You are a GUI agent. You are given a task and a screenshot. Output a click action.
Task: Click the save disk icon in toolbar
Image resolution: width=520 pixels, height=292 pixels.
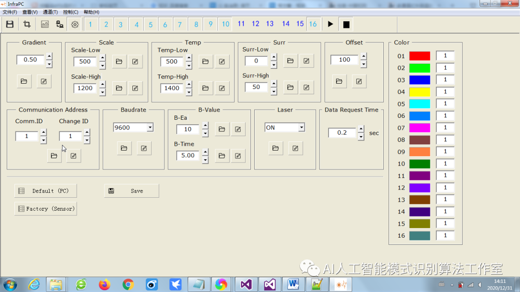10,24
